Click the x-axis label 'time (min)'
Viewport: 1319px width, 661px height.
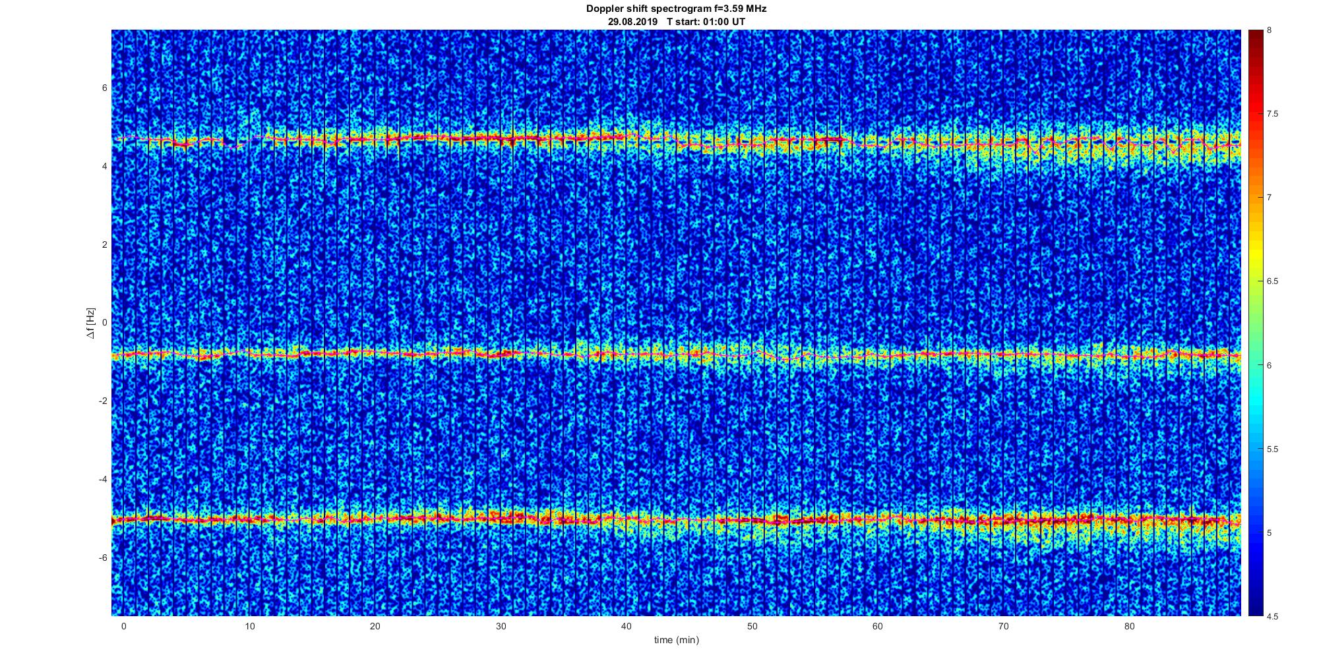click(676, 640)
